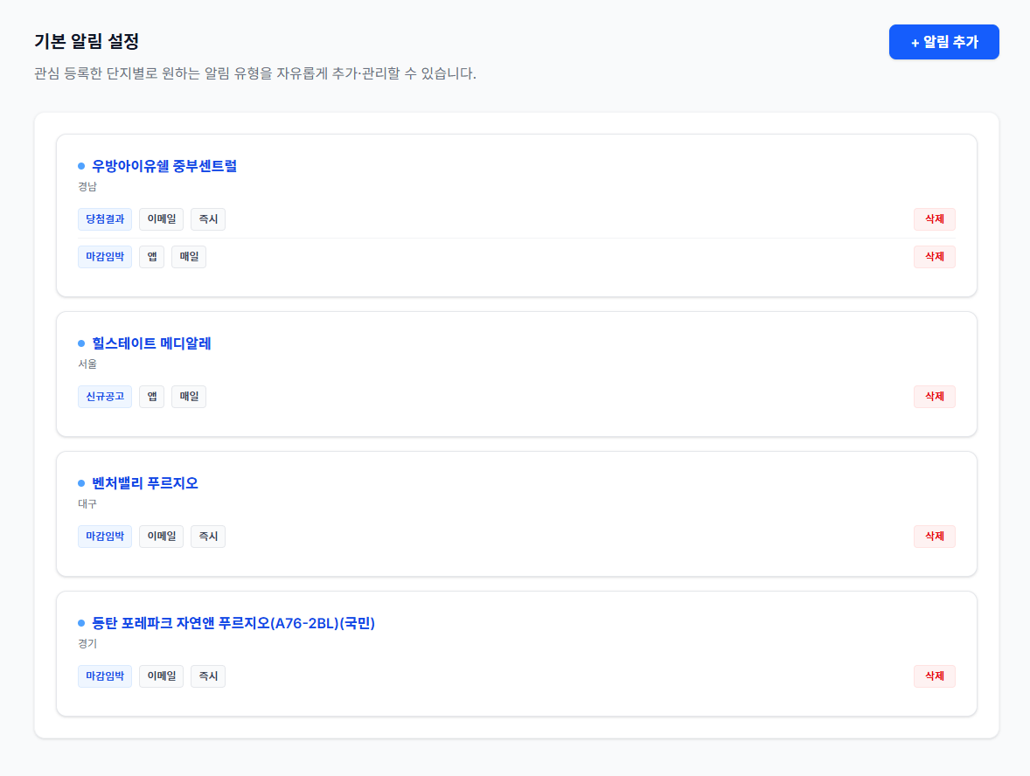Click the 이메일 tag on the 동탄 포레파크 card
This screenshot has height=776, width=1030.
161,676
